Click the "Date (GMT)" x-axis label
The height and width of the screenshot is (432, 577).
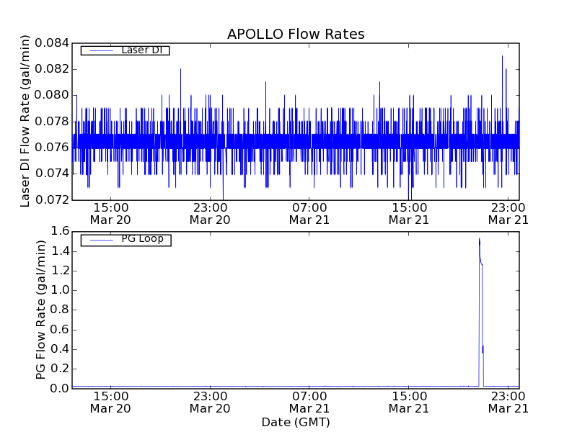coord(296,422)
